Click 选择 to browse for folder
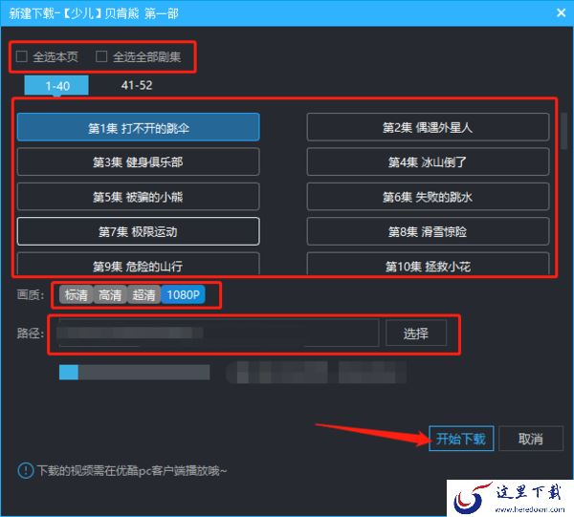Image resolution: width=574 pixels, height=517 pixels. (416, 334)
